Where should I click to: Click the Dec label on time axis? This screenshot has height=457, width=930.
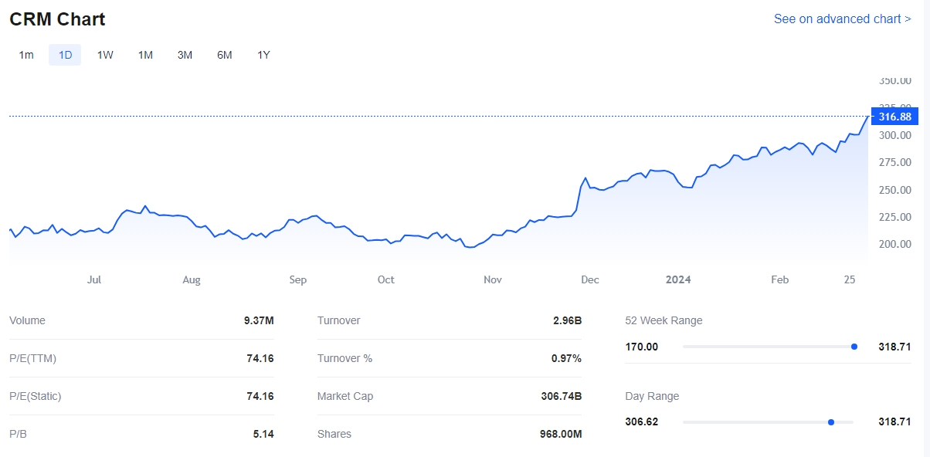pyautogui.click(x=590, y=279)
